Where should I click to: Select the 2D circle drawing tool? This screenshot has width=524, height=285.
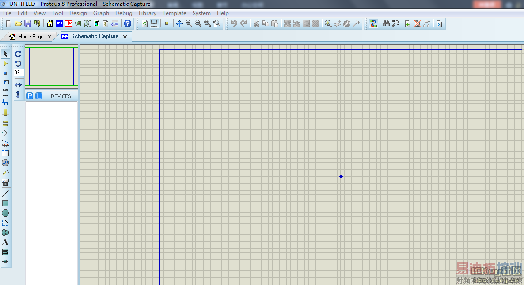coord(5,213)
